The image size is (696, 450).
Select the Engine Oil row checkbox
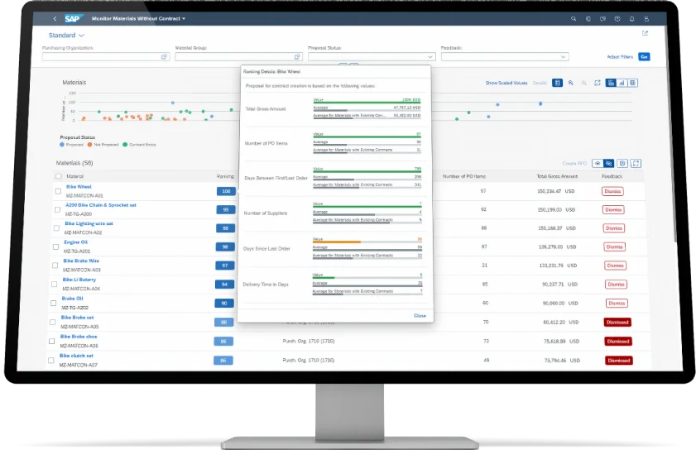point(57,247)
